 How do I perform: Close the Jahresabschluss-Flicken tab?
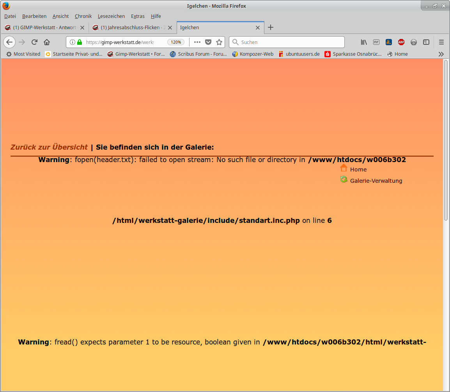tap(170, 28)
